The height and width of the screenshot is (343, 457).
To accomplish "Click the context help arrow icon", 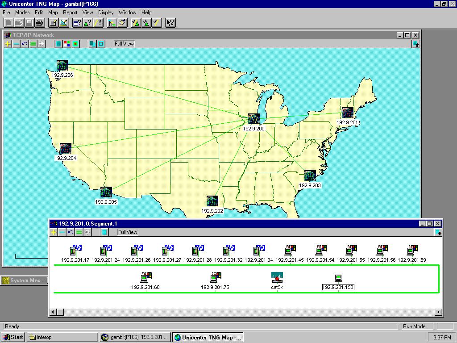I will tap(170, 23).
